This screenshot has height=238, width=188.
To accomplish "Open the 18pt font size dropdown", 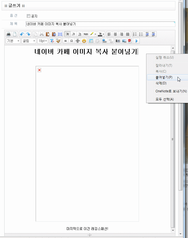I will pyautogui.click(x=43, y=41).
